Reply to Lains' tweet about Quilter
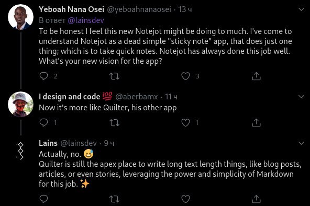 [43, 199]
